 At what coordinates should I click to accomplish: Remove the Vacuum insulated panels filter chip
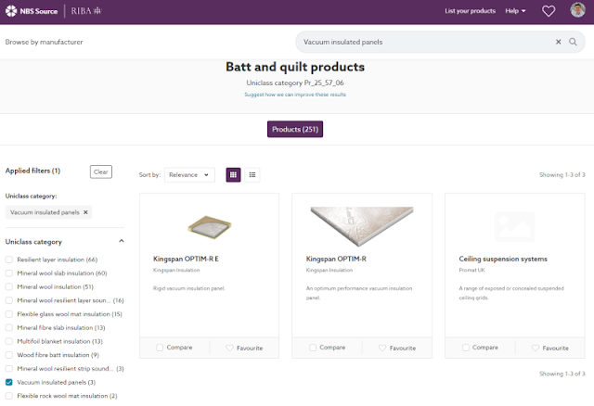point(85,212)
